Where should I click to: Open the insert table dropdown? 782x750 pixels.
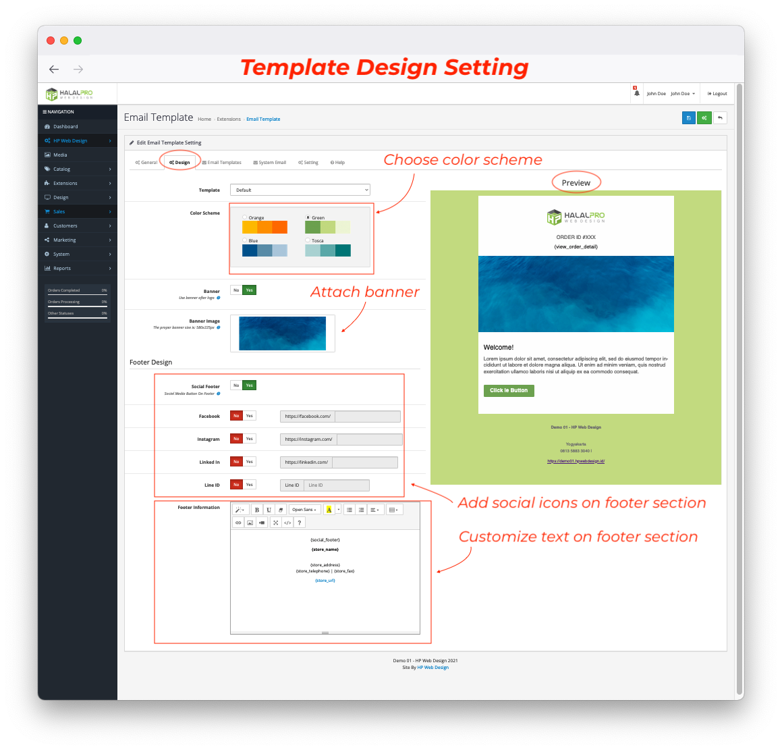tap(393, 510)
